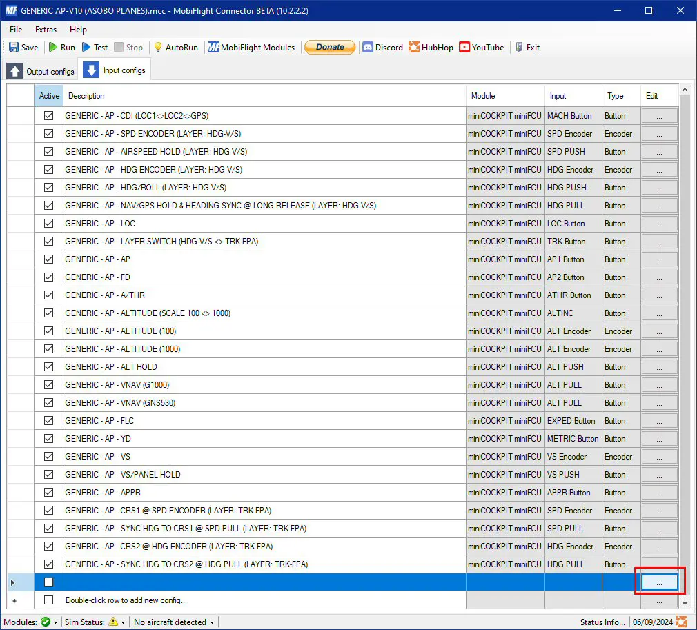Open the YouTube toolbar link
Image resolution: width=697 pixels, height=630 pixels.
pyautogui.click(x=482, y=47)
